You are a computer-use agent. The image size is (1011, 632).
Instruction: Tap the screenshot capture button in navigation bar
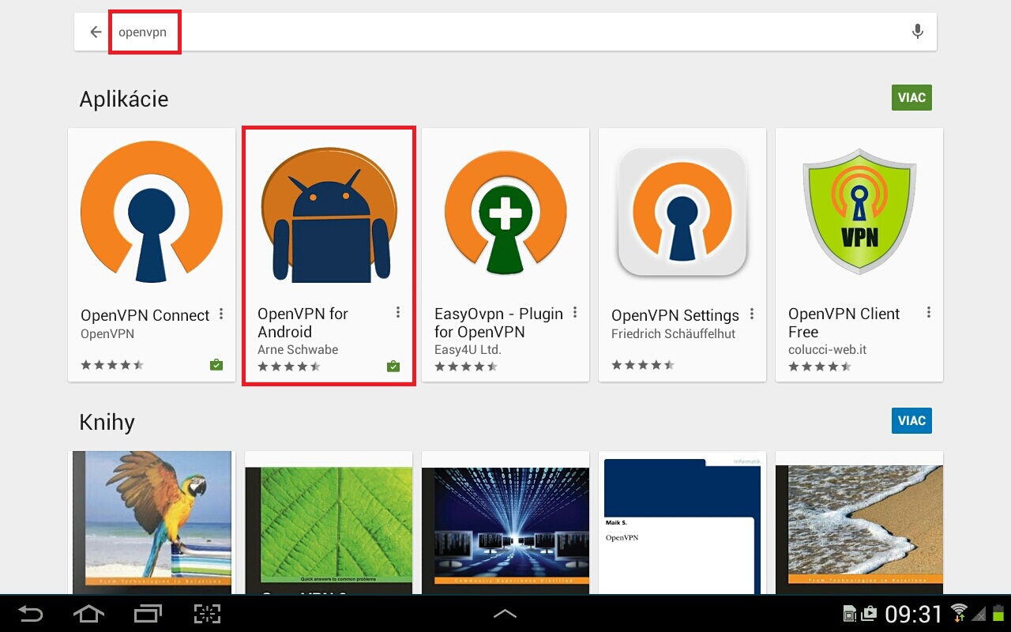click(207, 614)
